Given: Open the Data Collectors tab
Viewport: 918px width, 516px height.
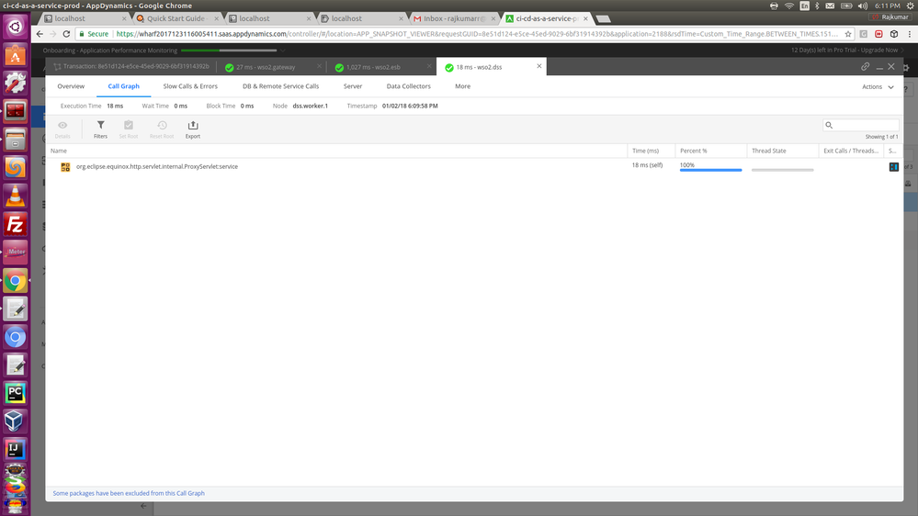Looking at the screenshot, I should (x=408, y=86).
